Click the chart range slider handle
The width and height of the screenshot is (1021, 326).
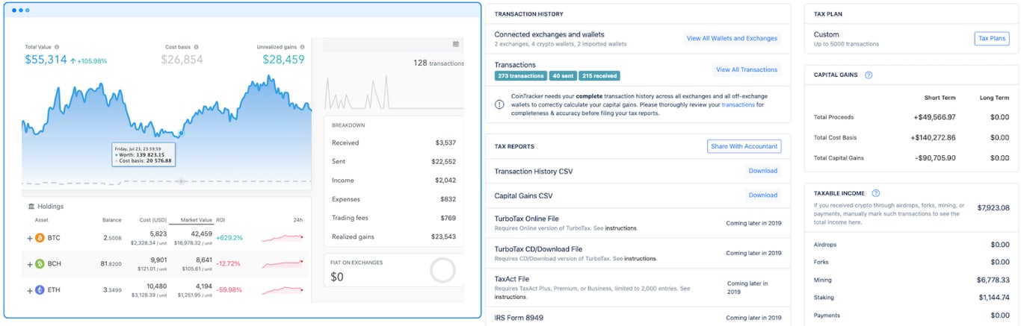click(181, 181)
